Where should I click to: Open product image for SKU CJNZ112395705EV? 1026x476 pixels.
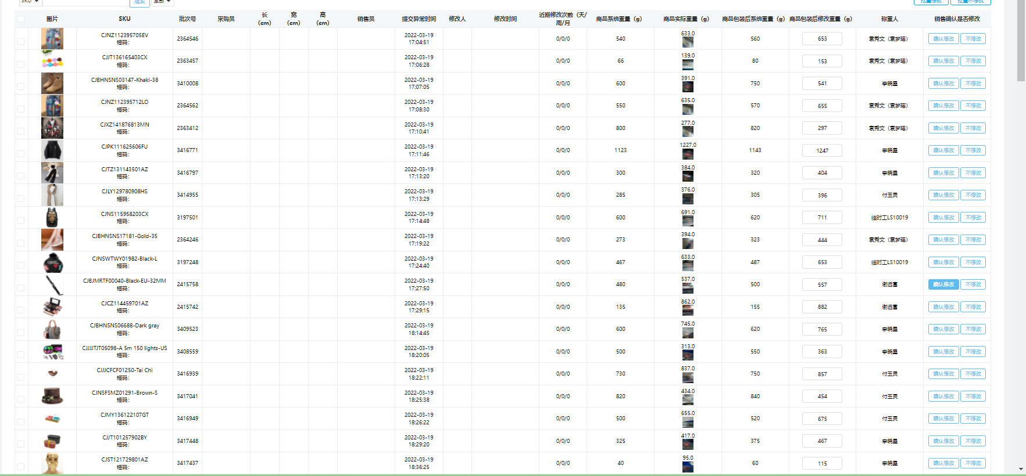coord(52,39)
